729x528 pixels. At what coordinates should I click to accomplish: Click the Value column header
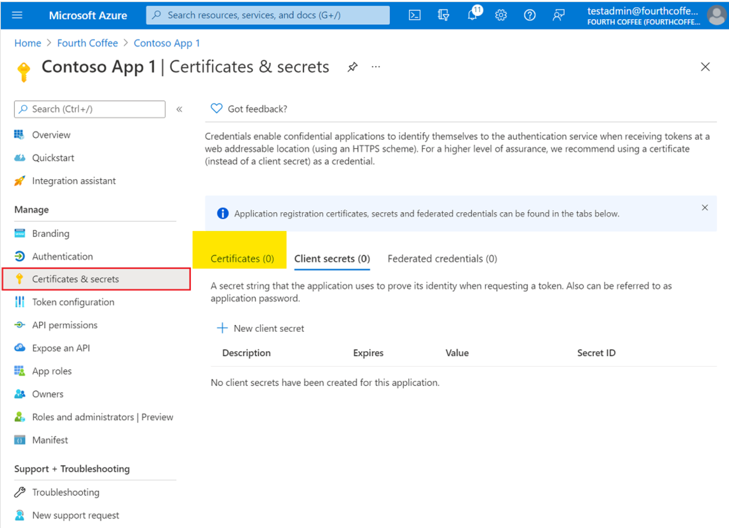click(457, 353)
